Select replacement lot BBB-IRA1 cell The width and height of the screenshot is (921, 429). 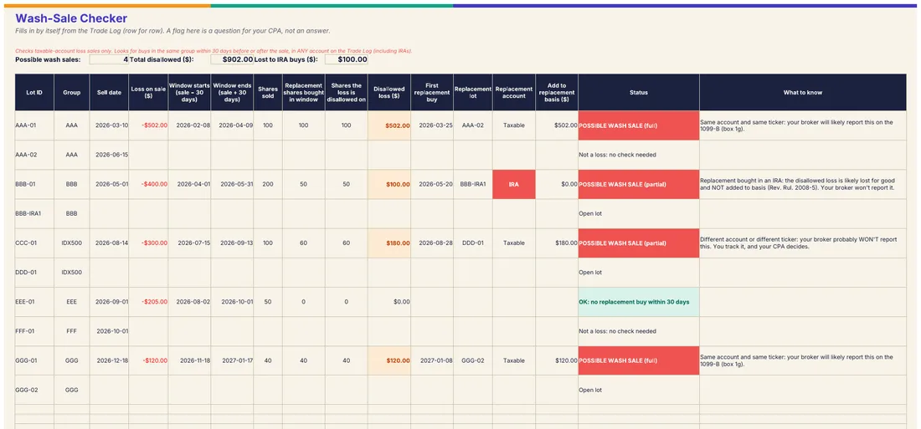(473, 184)
